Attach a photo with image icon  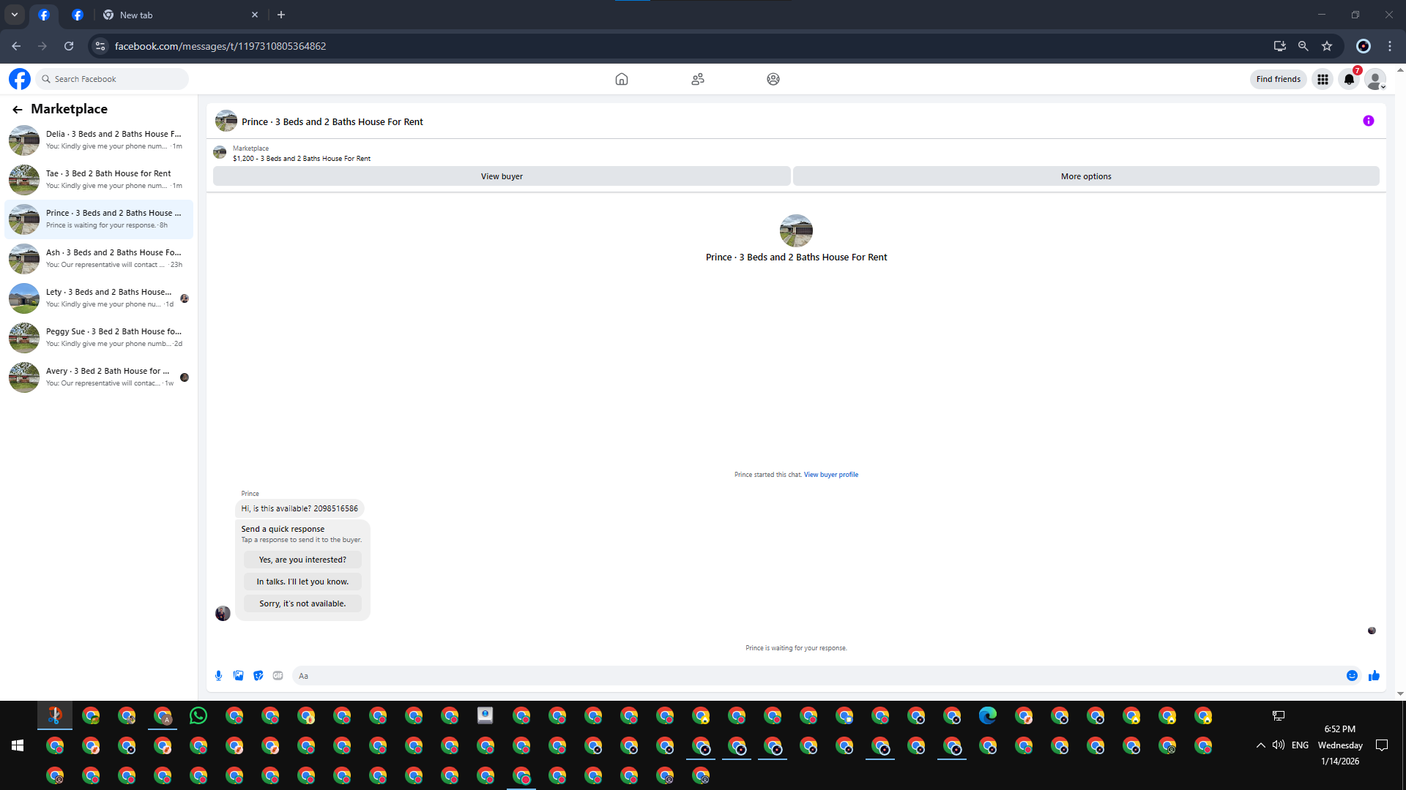238,676
